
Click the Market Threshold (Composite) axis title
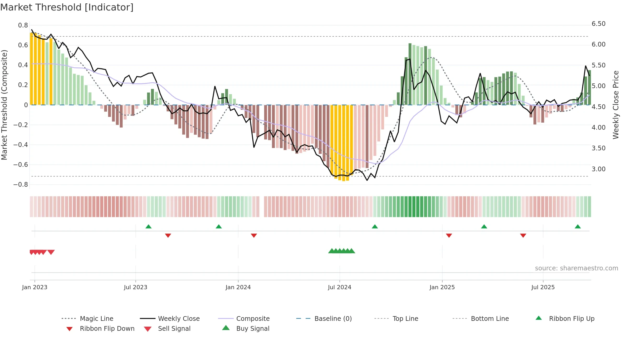coord(4,105)
